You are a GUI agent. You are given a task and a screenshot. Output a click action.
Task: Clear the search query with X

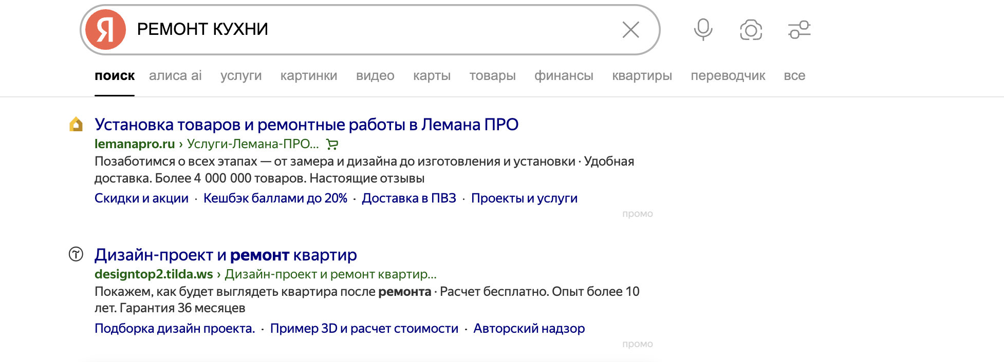(630, 30)
